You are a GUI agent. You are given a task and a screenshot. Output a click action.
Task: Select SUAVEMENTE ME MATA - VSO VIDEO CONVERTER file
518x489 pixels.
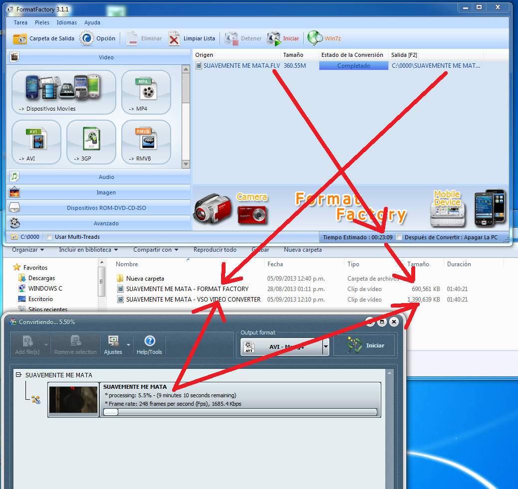[x=193, y=299]
